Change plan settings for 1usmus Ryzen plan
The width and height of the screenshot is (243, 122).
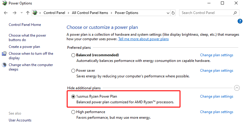(216, 96)
